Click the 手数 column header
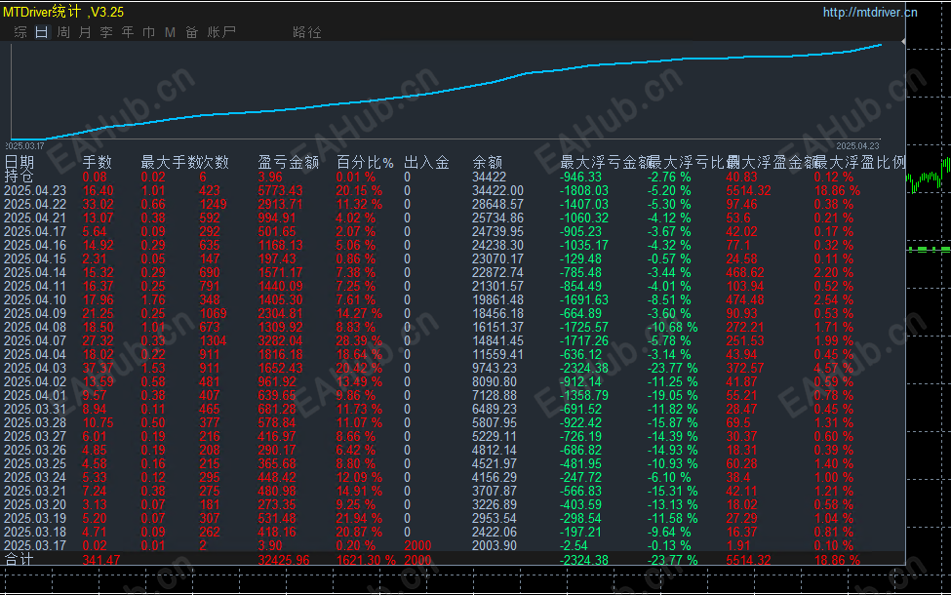The image size is (951, 595). coord(97,162)
